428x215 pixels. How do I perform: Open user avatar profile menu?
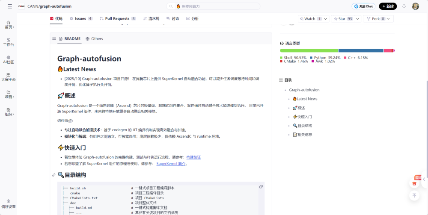point(415,6)
